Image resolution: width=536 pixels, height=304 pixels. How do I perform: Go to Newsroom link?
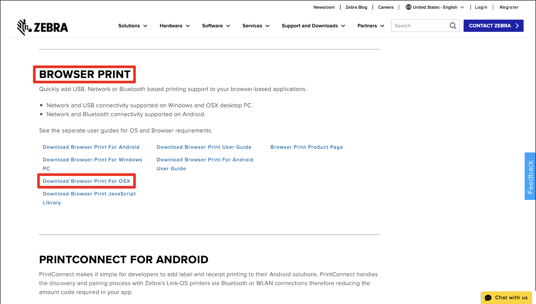click(324, 7)
